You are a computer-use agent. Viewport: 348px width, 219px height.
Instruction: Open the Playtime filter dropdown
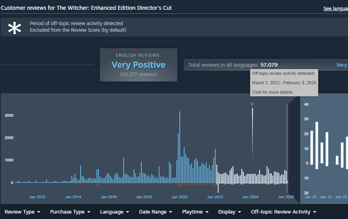click(x=195, y=212)
